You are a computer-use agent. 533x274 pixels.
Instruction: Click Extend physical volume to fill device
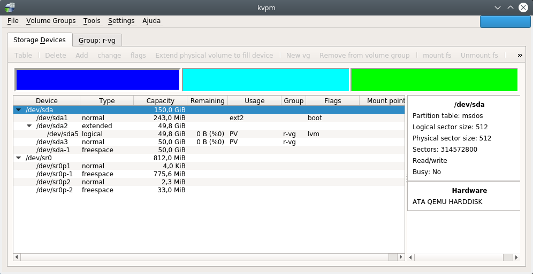click(214, 56)
